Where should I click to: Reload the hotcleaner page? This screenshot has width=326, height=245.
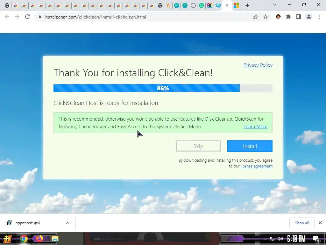click(27, 17)
